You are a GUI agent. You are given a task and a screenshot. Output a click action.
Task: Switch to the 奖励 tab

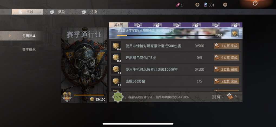tap(58, 12)
